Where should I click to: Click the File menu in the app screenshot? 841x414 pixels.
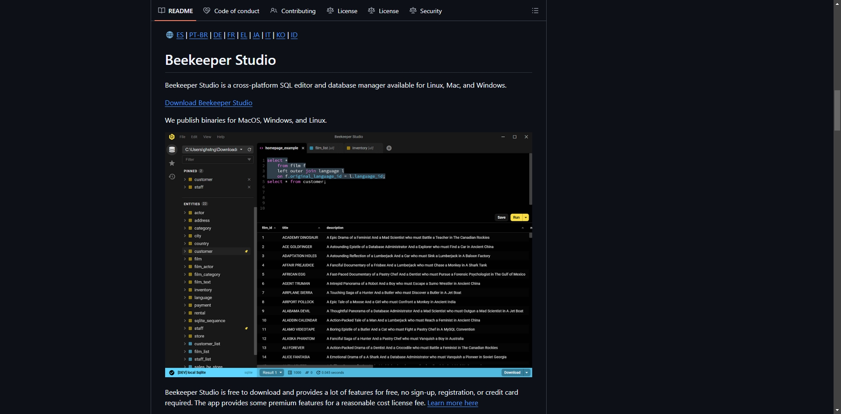(x=182, y=137)
